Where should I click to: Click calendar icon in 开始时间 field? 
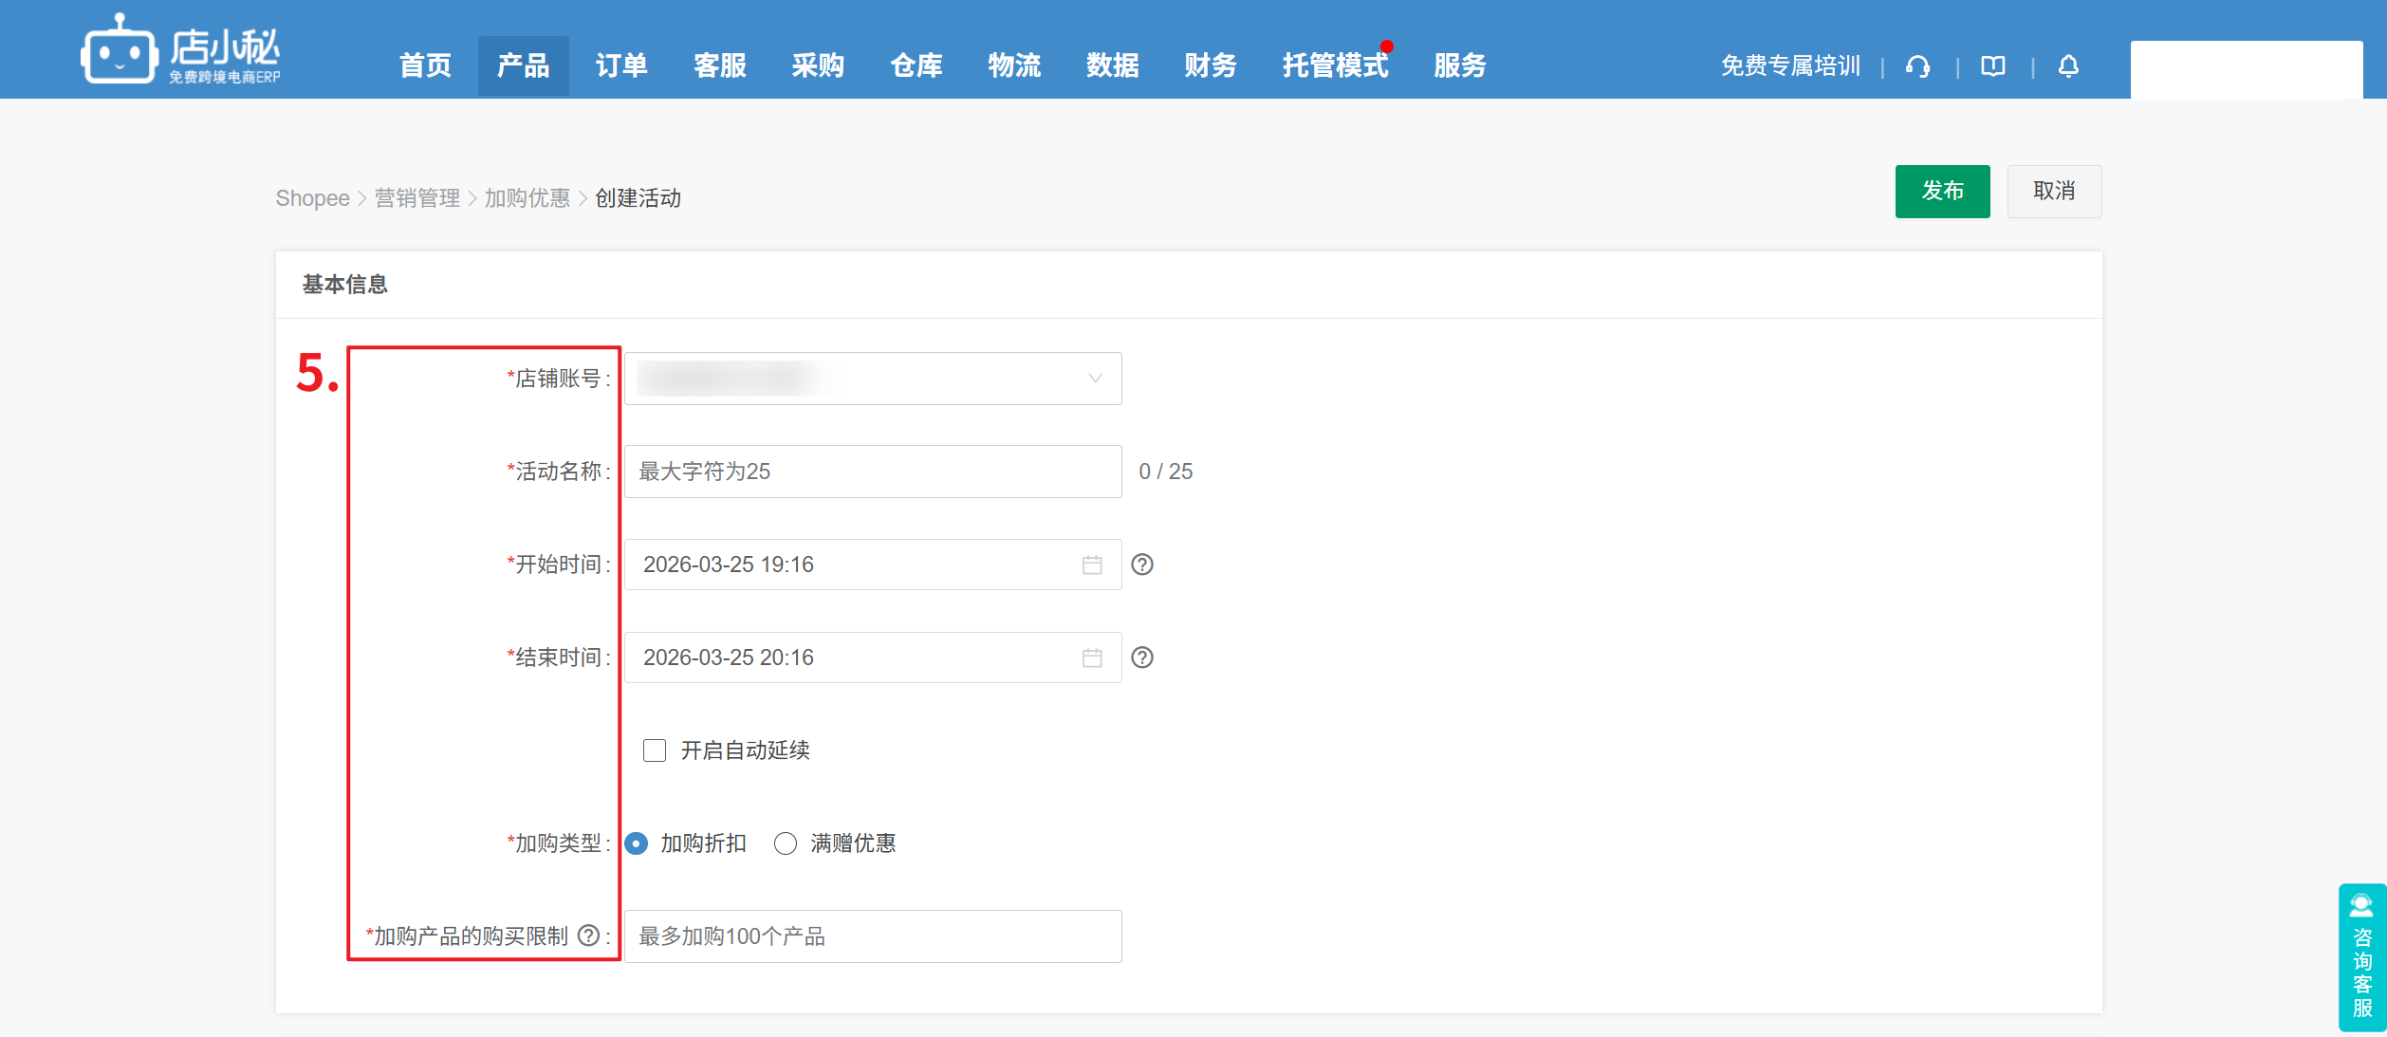tap(1092, 565)
